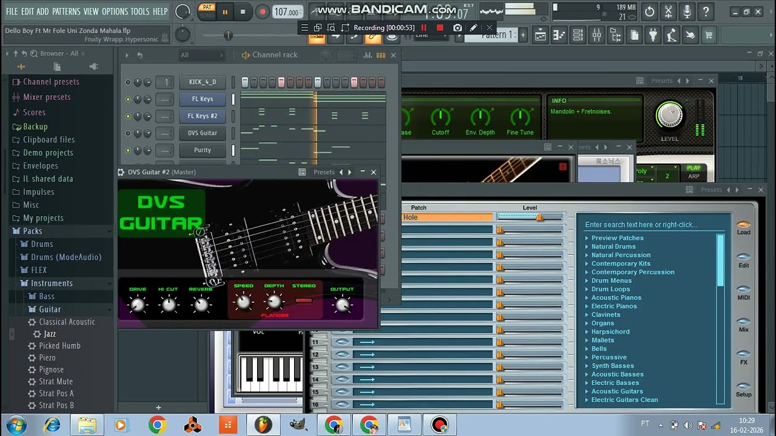Open the All filter dropdown in Channel rack
Screen dimensions: 776x436
(x=202, y=55)
